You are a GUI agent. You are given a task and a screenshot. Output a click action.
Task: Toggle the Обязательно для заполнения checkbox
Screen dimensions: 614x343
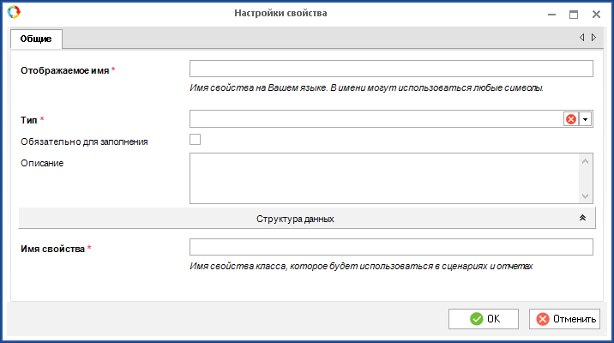click(195, 140)
